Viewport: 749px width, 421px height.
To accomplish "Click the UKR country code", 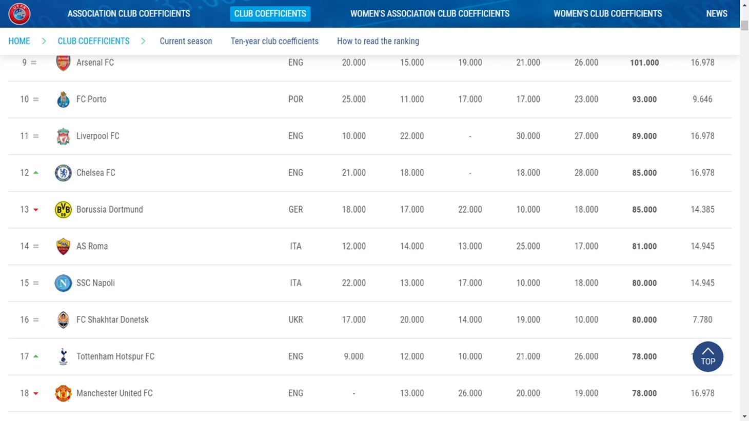I will tap(295, 320).
